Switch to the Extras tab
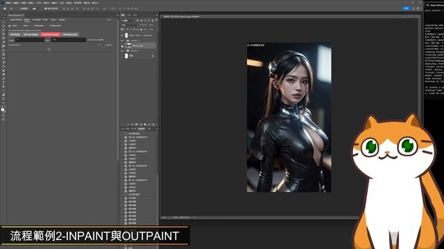 click(53, 20)
